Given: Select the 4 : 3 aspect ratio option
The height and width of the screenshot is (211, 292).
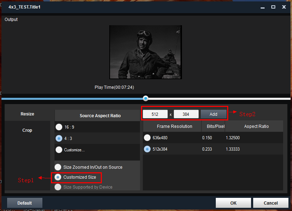Looking at the screenshot, I should (59, 139).
